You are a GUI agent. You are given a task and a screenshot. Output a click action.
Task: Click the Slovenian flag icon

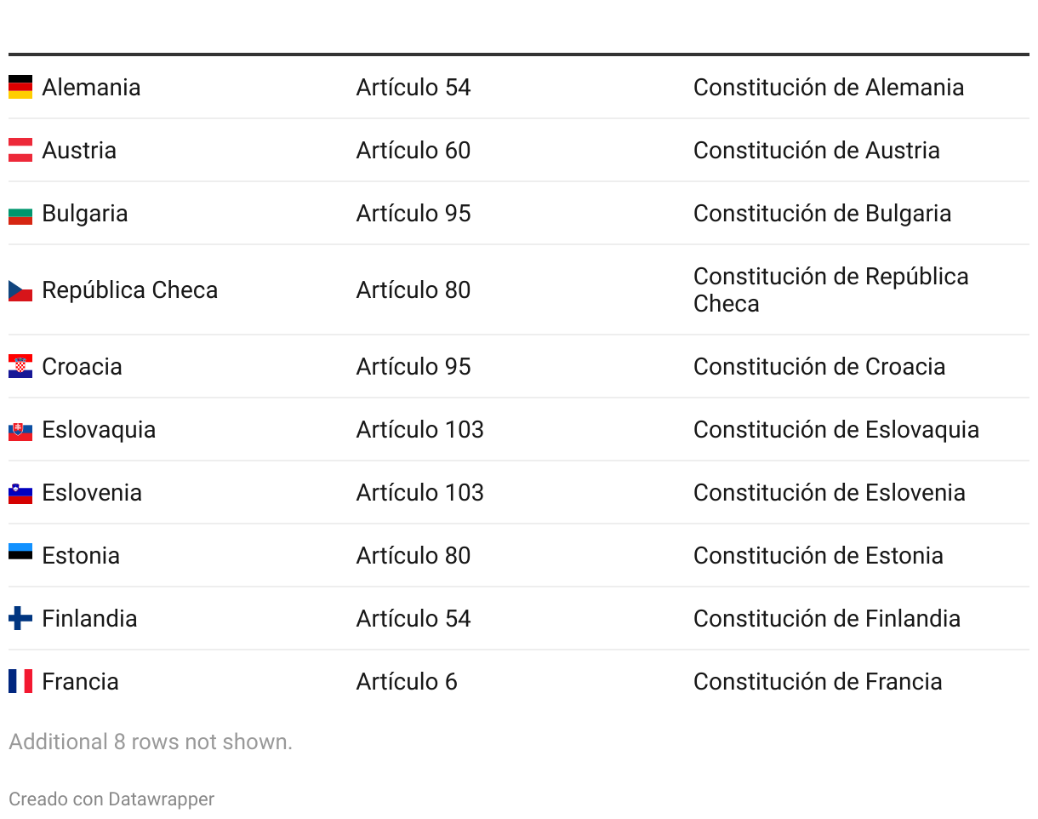(20, 492)
